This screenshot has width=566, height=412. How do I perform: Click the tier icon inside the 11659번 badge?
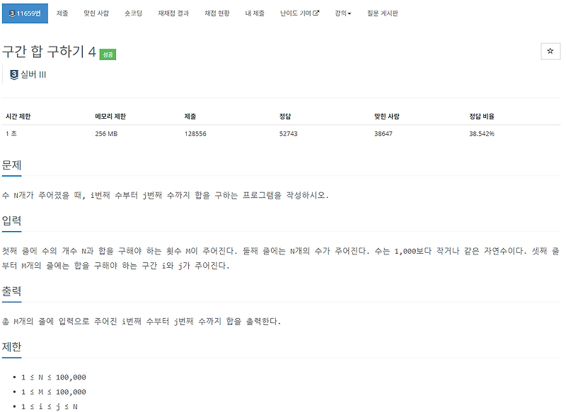12,12
